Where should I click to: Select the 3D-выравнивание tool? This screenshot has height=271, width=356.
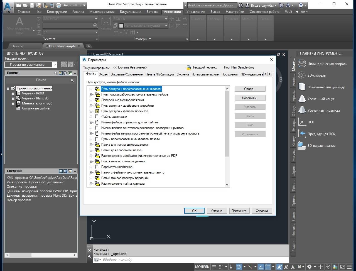coord(316,146)
